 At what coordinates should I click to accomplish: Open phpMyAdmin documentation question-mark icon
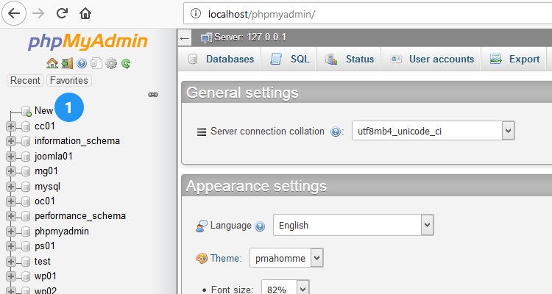pyautogui.click(x=82, y=63)
